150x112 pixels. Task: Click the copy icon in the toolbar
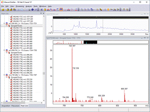coord(22,10)
